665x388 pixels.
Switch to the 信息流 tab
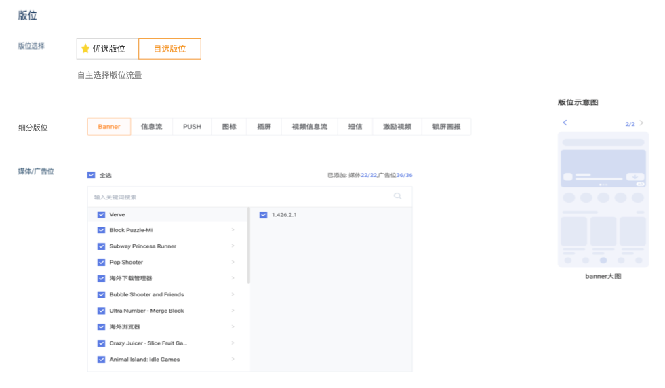click(x=151, y=127)
